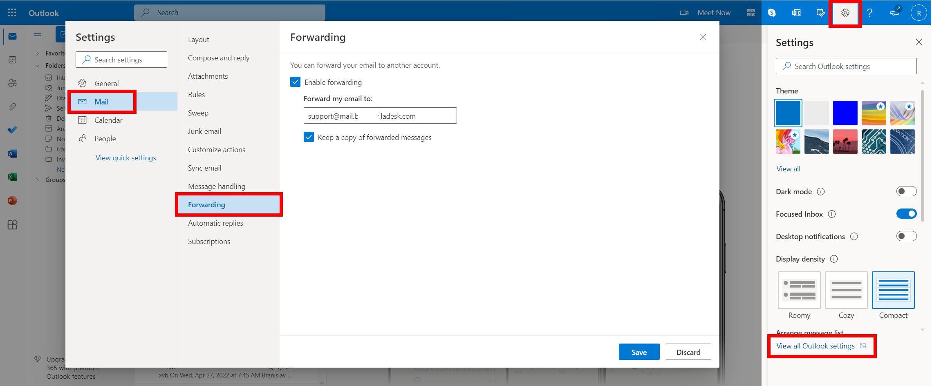Open PowerPoint app in left sidebar
The width and height of the screenshot is (932, 386).
12,201
